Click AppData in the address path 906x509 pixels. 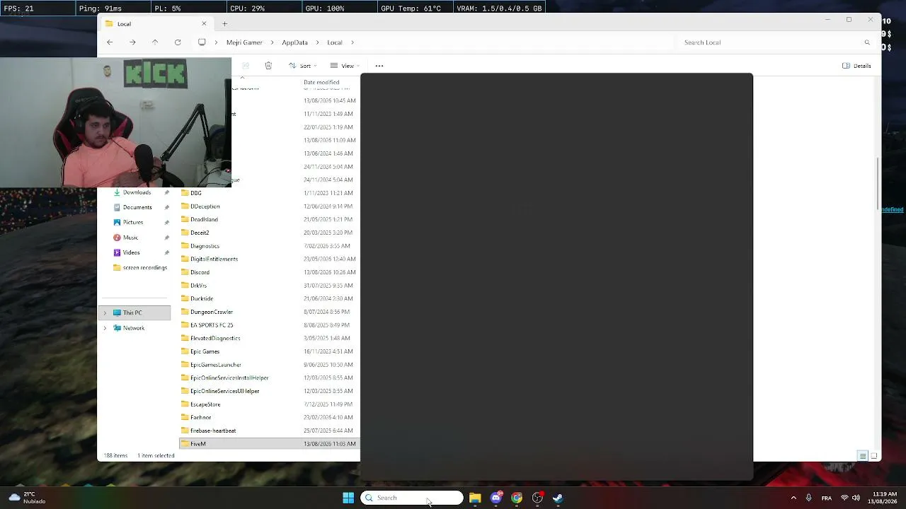point(294,42)
